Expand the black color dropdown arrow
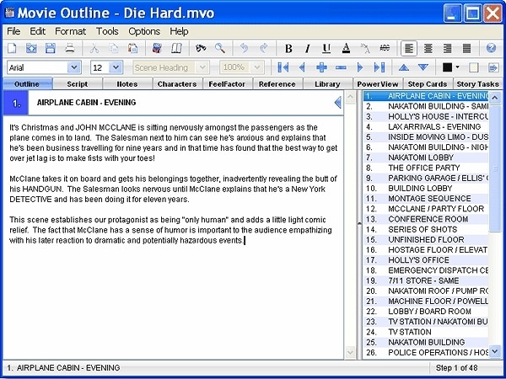This screenshot has height=379, width=506. tap(457, 67)
